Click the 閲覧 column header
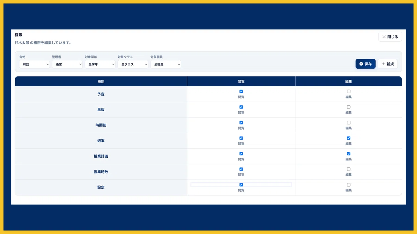 pyautogui.click(x=241, y=81)
